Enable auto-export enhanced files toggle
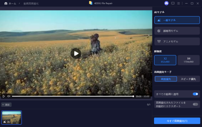Image resolution: width=202 pixels, height=127 pixels. point(195,104)
